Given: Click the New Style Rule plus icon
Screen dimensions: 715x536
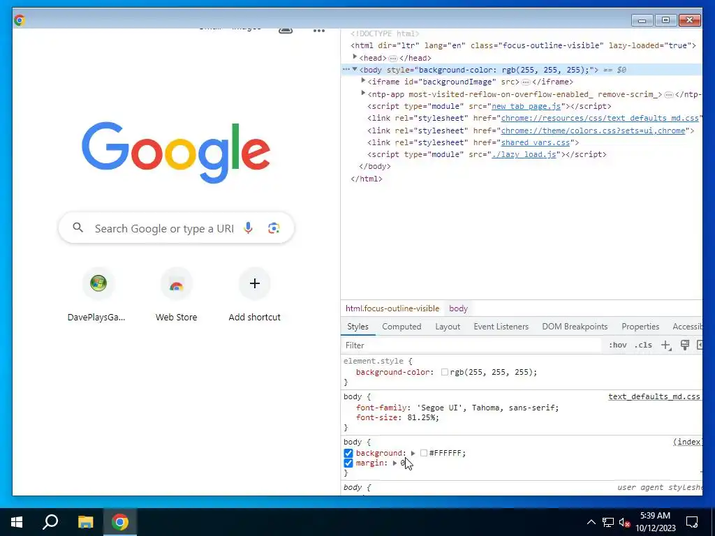Looking at the screenshot, I should 665,345.
